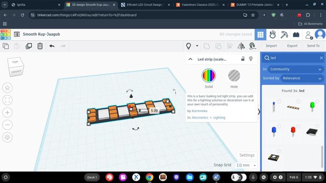Viewport: 326px width, 183px height.
Task: Open the workplane Settings button
Action: (x=247, y=155)
